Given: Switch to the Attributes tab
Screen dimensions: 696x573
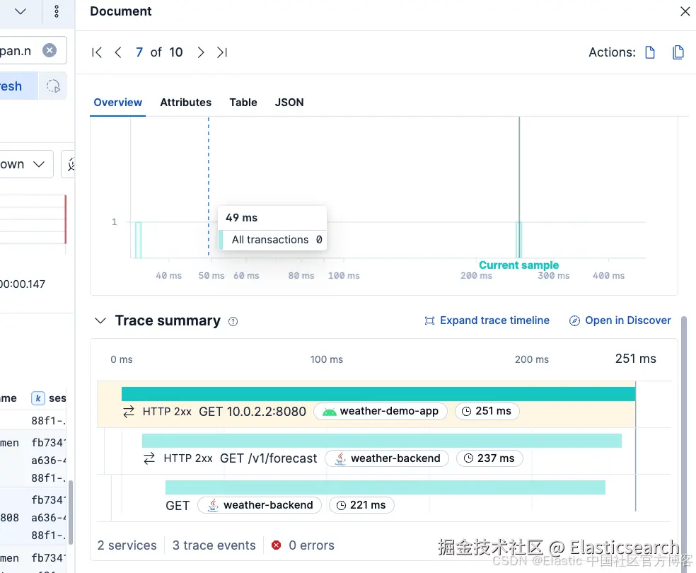Looking at the screenshot, I should click(185, 103).
